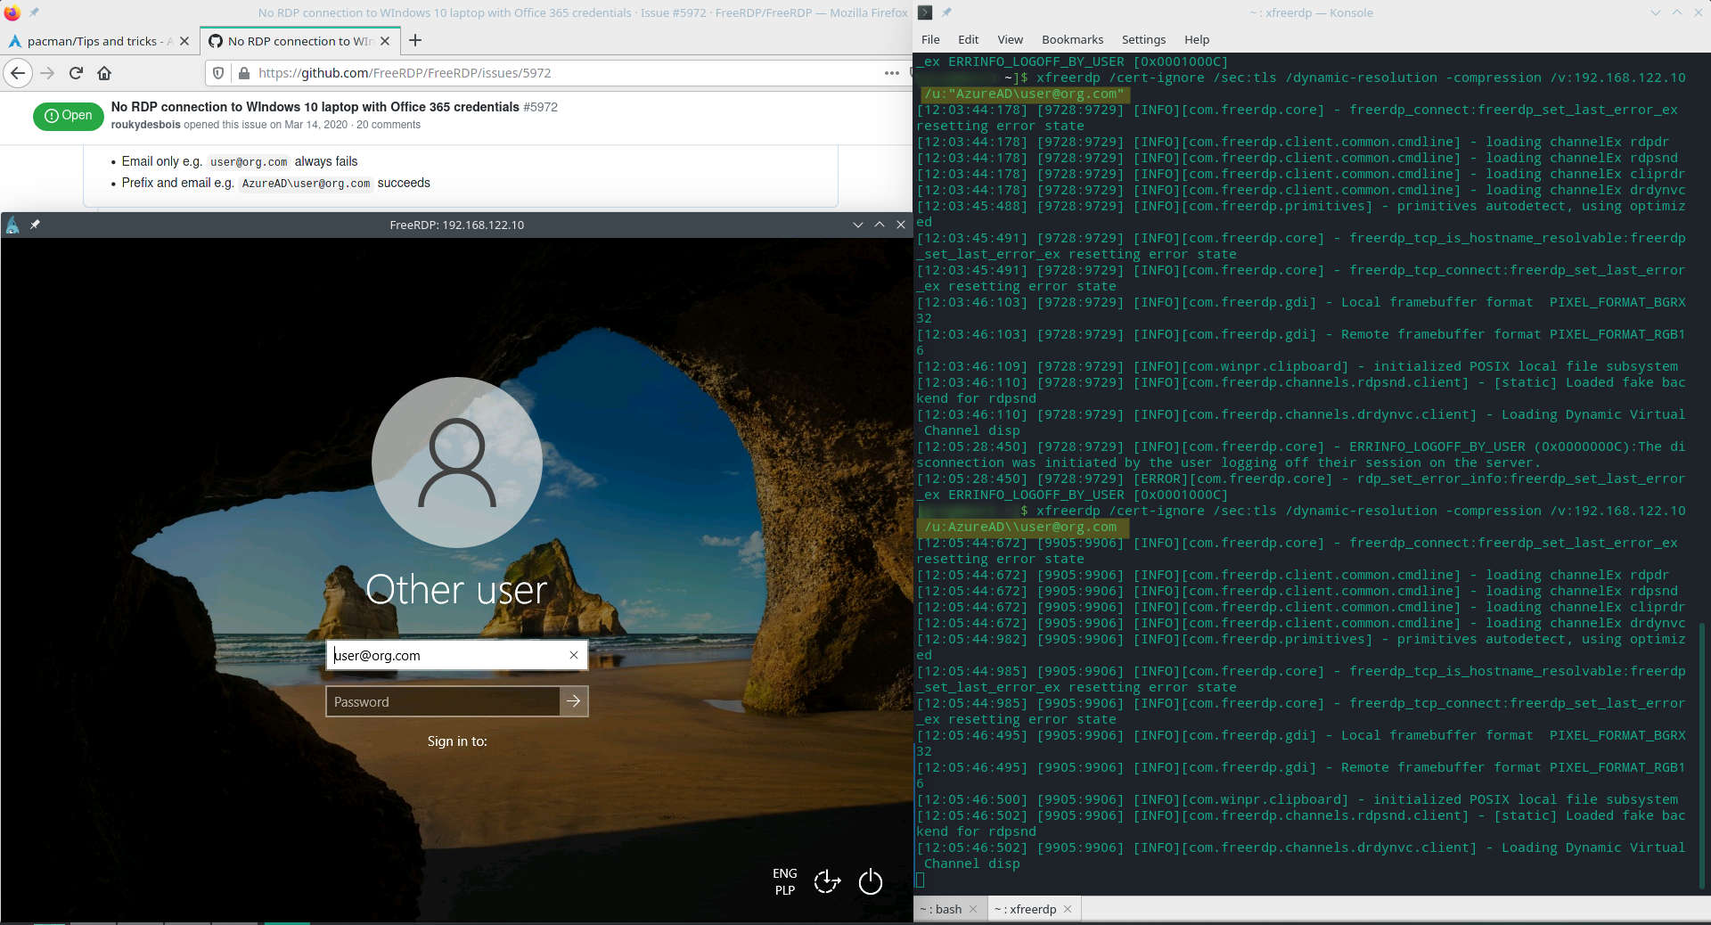The height and width of the screenshot is (925, 1711).
Task: Open the Settings menu in Konsole
Action: click(1143, 39)
